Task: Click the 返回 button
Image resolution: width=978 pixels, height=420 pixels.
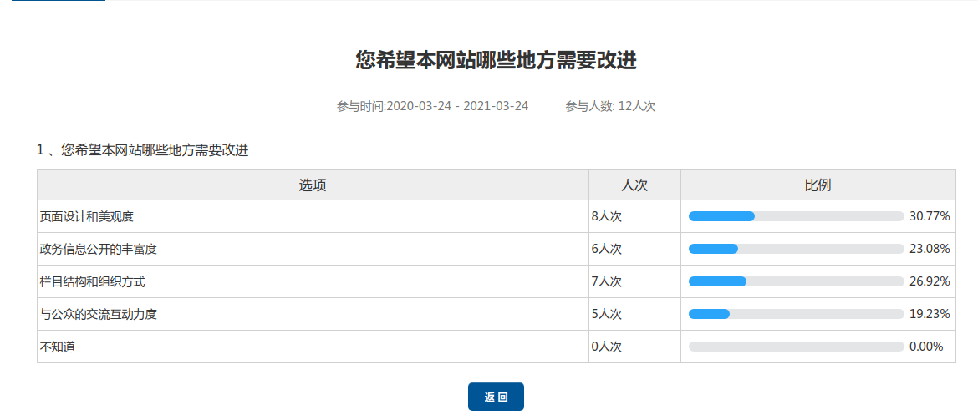Action: click(x=496, y=397)
